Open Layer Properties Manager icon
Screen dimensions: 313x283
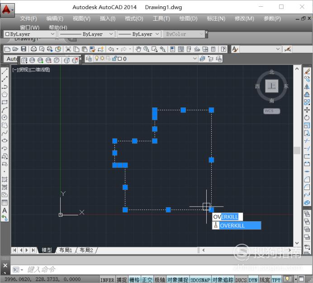point(89,59)
